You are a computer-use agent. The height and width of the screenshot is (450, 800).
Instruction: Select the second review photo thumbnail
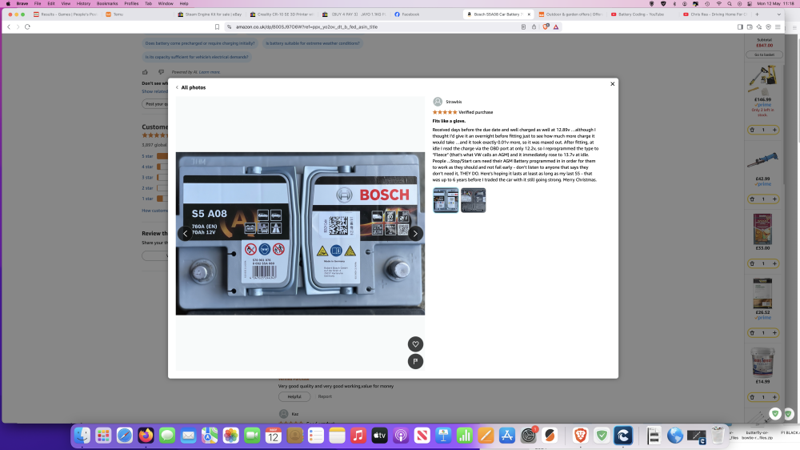473,199
